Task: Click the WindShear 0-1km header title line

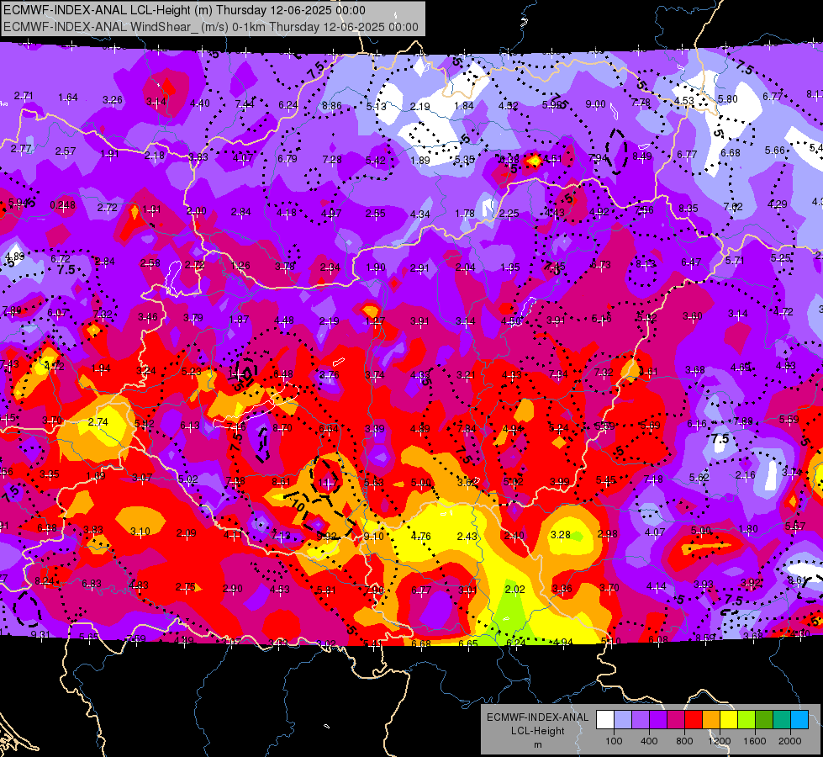Action: point(211,27)
